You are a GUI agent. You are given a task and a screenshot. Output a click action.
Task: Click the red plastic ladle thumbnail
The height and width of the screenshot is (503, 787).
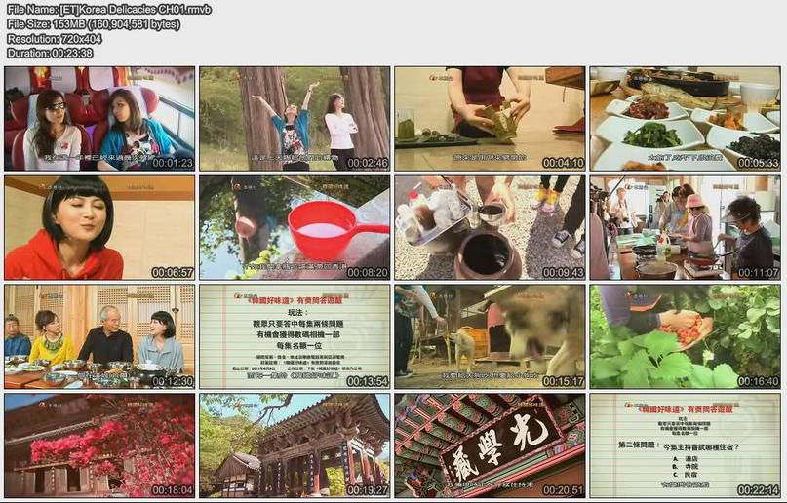click(x=295, y=228)
